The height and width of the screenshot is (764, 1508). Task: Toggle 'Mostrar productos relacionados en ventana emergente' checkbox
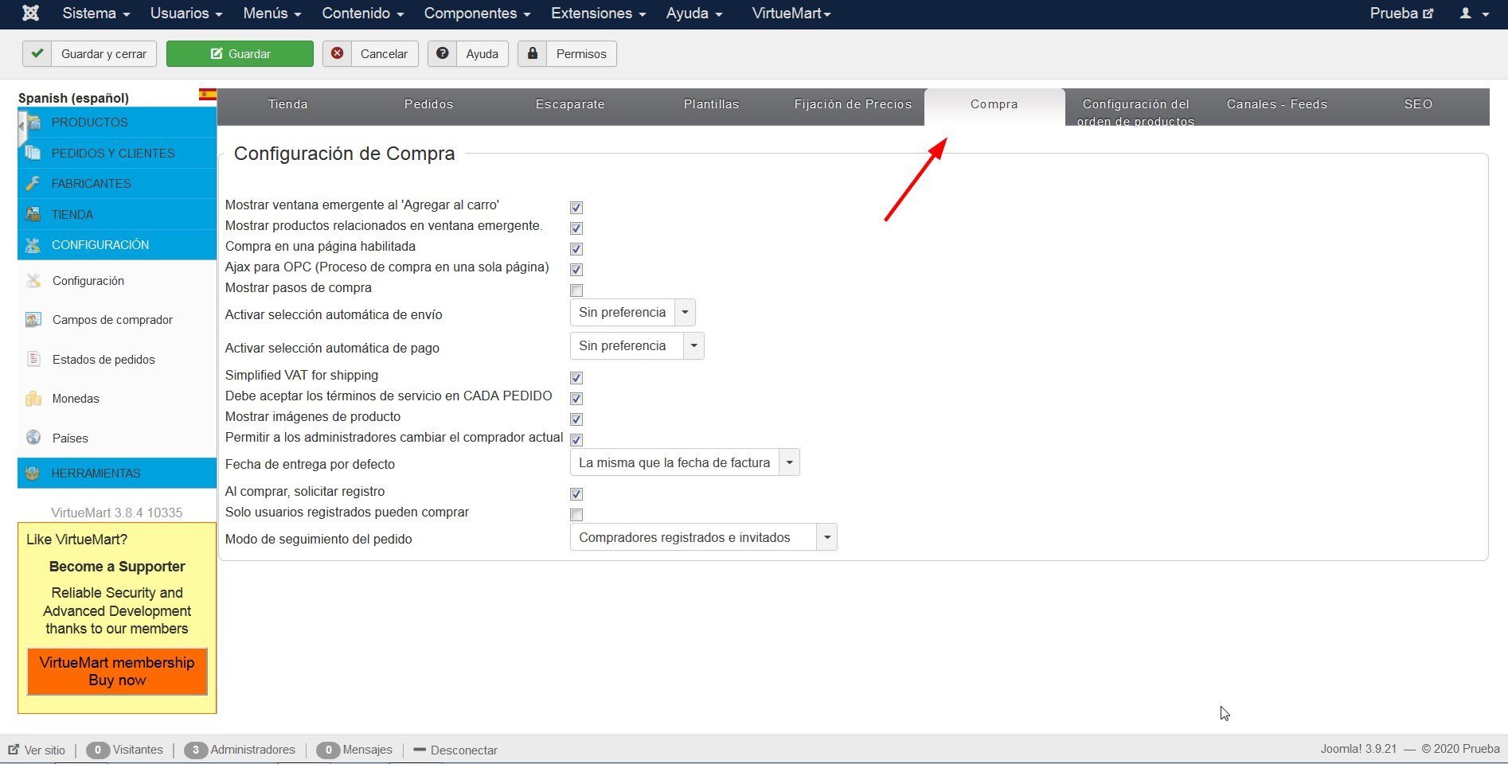(x=576, y=228)
